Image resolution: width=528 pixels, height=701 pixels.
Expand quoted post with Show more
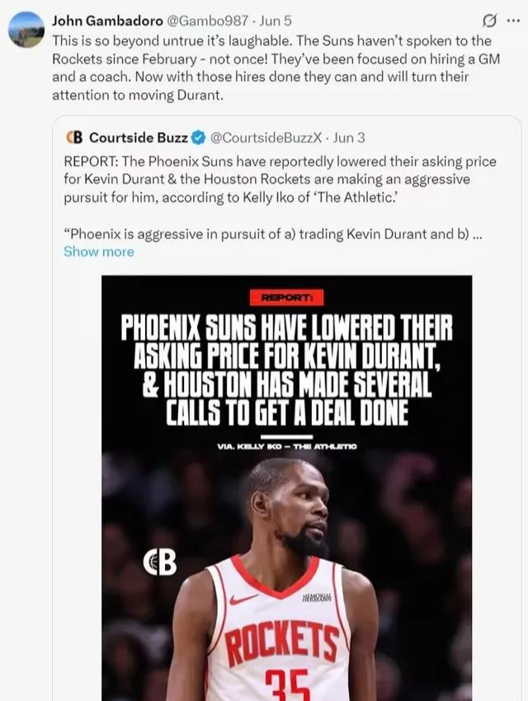pos(99,252)
